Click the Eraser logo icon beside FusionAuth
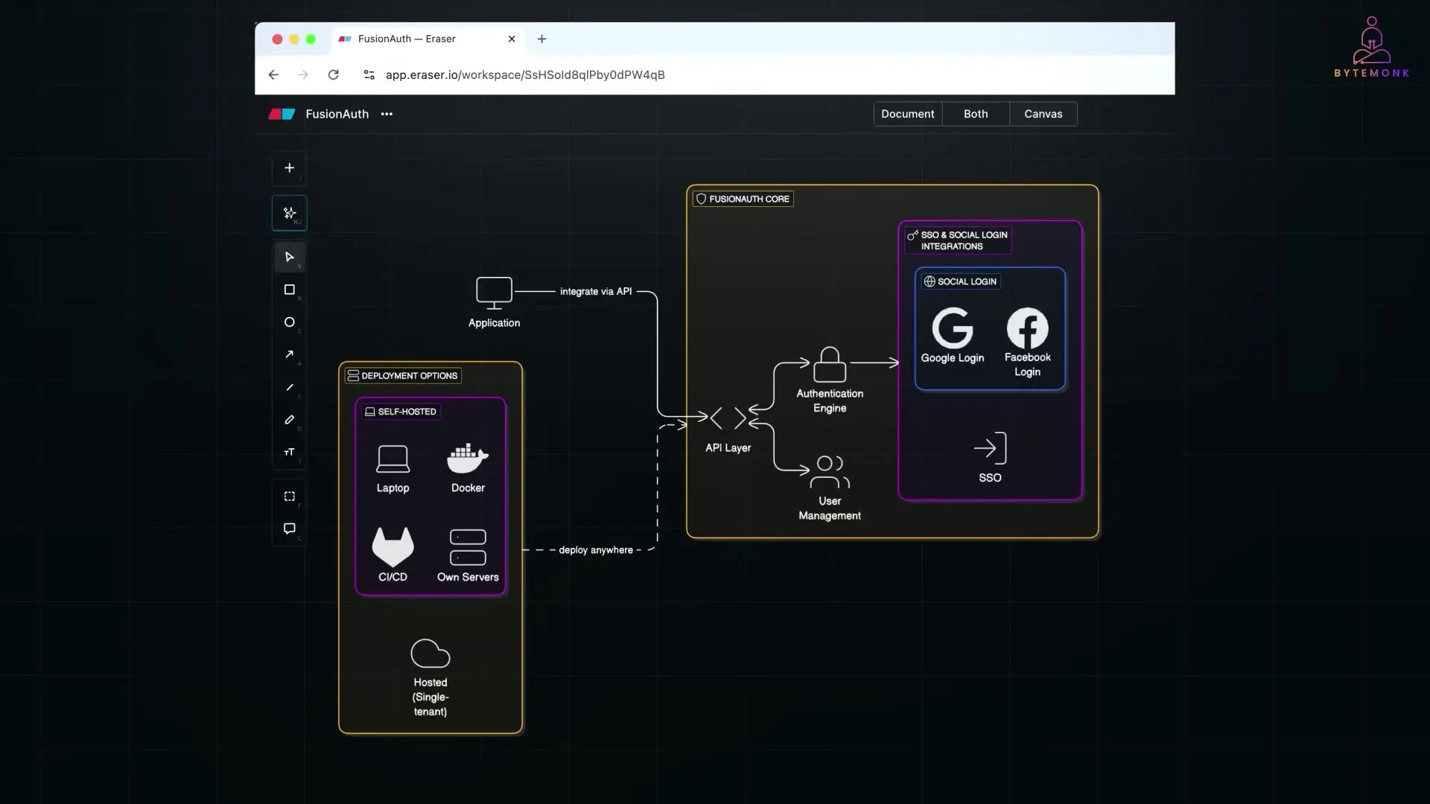Viewport: 1430px width, 804px height. [x=282, y=114]
